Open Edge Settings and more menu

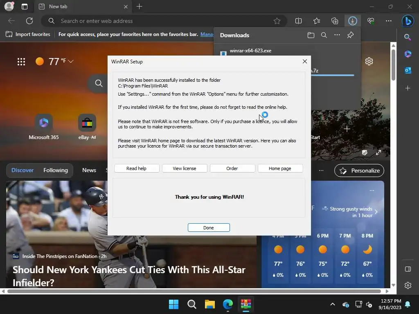click(x=389, y=21)
